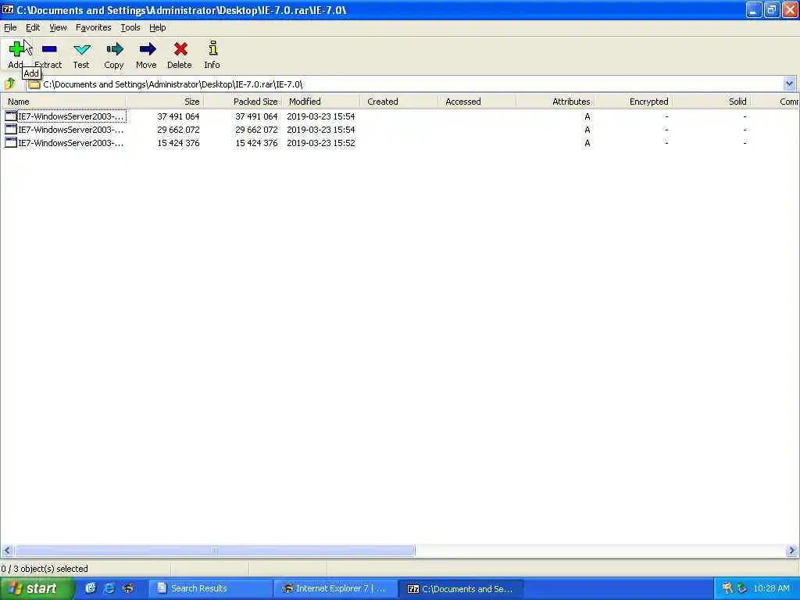800x600 pixels.
Task: Click the scroll right arrow
Action: point(791,551)
